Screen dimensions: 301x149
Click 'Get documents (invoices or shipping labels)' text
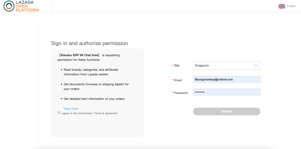96,87
